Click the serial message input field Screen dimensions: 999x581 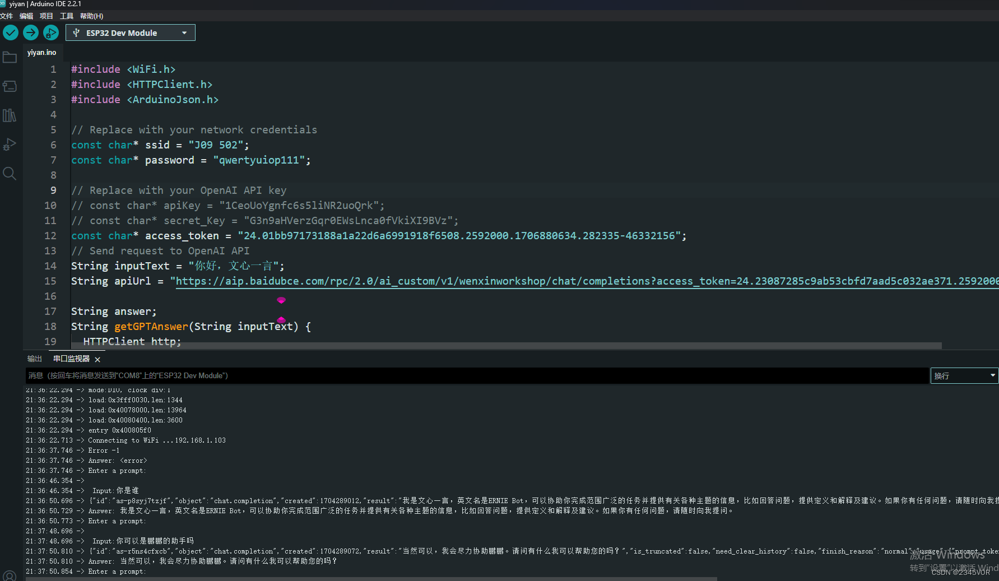tap(477, 375)
